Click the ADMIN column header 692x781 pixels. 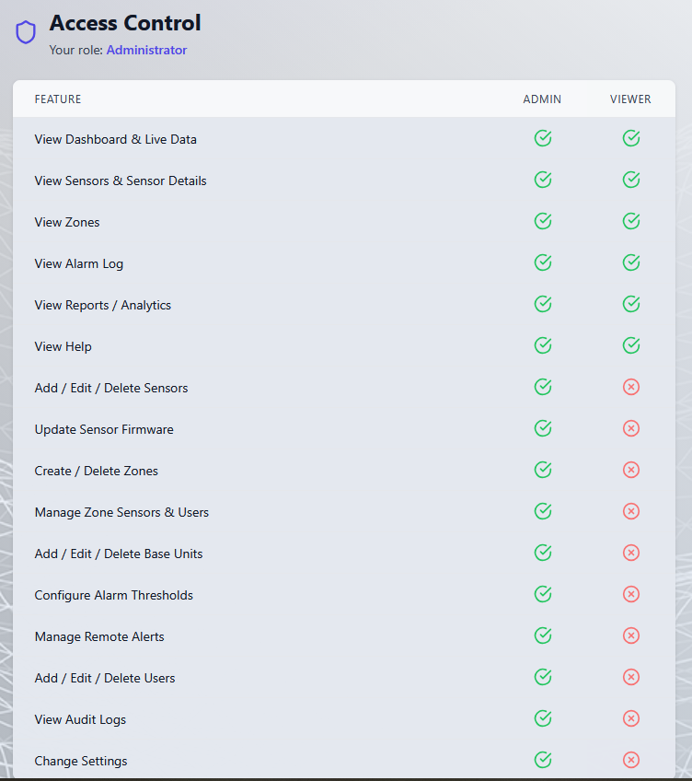coord(542,99)
